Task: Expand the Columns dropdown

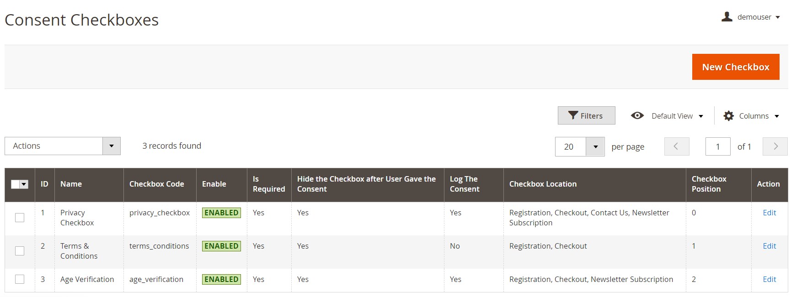Action: click(x=751, y=116)
